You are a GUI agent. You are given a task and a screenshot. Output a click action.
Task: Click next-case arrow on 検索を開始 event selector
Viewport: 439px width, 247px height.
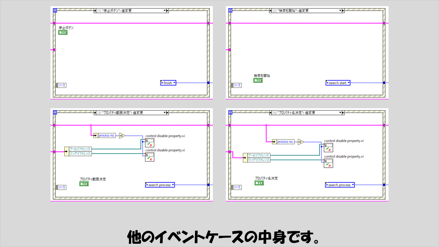[x=343, y=11]
